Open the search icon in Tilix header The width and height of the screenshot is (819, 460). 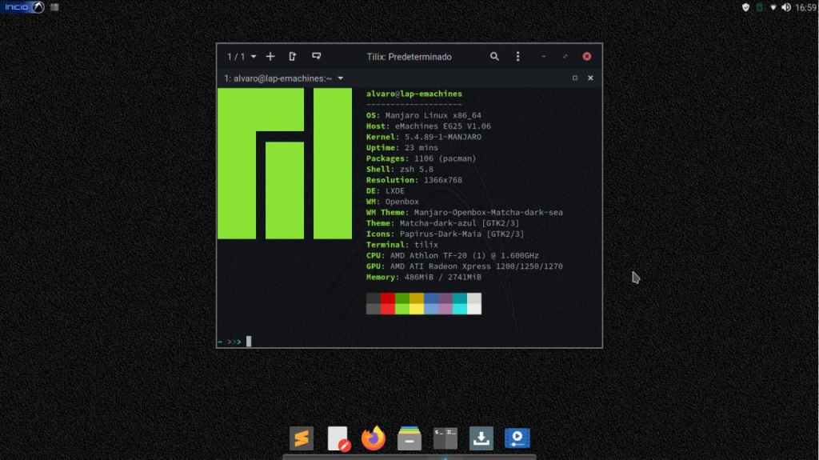point(494,57)
